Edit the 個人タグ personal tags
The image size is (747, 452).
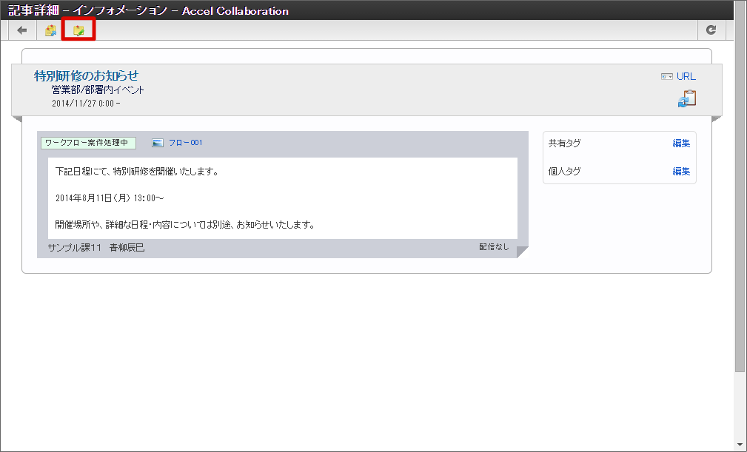tap(680, 171)
